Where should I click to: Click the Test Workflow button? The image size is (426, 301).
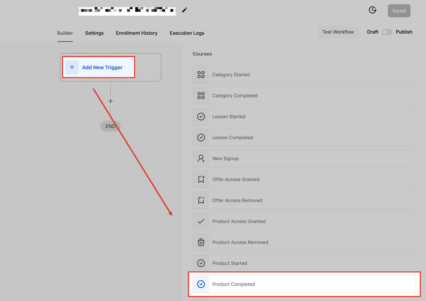click(x=338, y=32)
